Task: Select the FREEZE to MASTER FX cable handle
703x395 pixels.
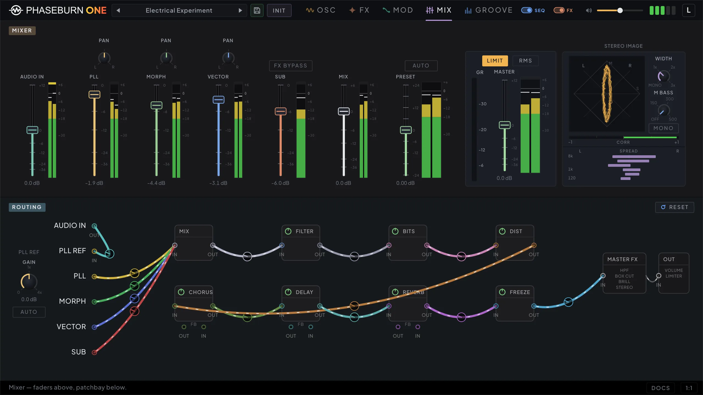Action: coord(568,302)
